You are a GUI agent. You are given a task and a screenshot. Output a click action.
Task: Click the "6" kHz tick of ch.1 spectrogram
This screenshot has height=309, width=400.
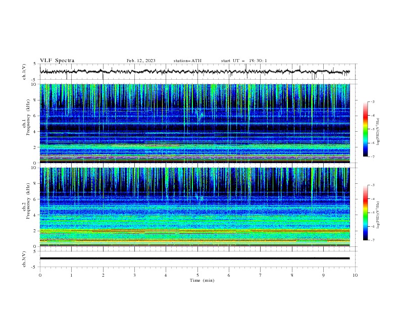coord(35,116)
